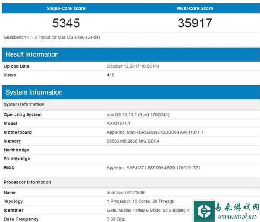The height and width of the screenshot is (222, 260).
Task: Click the Topology label
Action: pyautogui.click(x=13, y=202)
